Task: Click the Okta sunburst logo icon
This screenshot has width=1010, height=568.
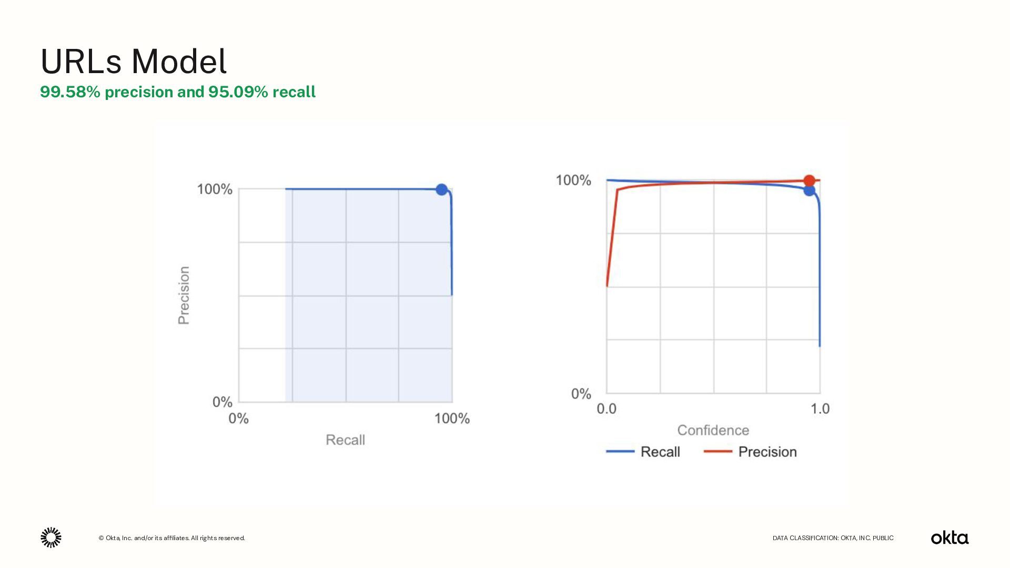Action: [x=51, y=537]
